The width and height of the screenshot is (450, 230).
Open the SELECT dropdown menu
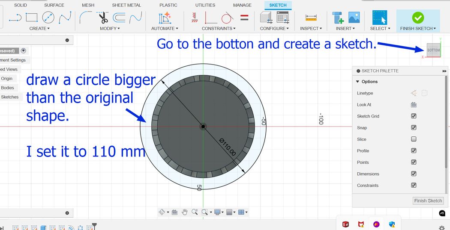pyautogui.click(x=380, y=28)
